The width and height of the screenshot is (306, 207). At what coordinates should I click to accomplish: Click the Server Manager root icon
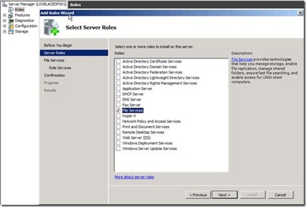tap(4, 4)
